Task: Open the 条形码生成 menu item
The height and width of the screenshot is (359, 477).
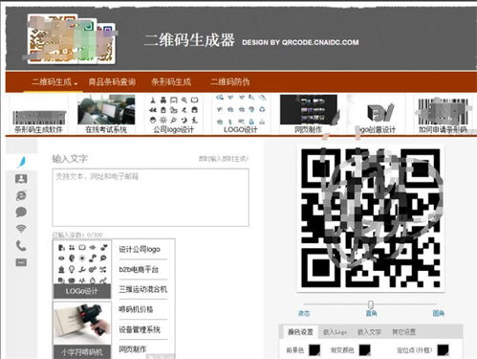Action: [171, 82]
